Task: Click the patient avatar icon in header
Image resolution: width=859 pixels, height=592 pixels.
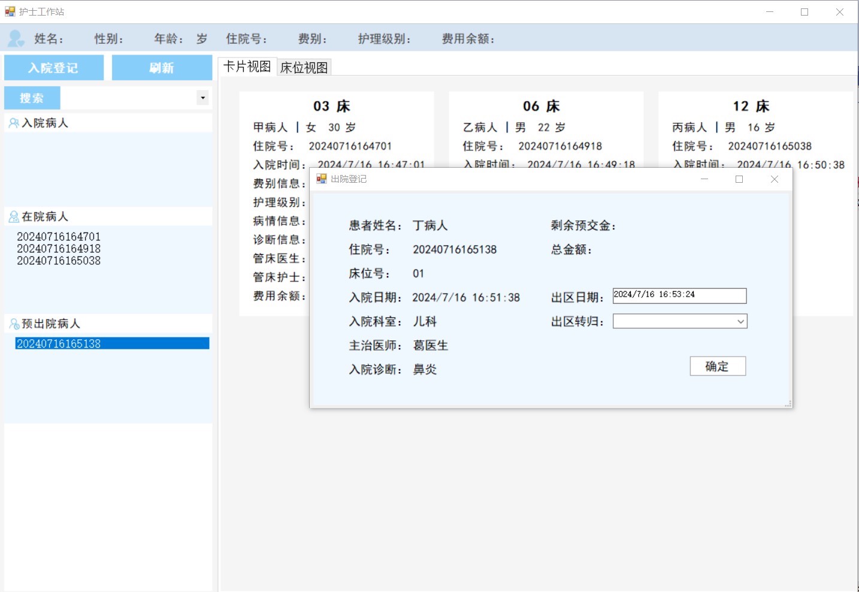Action: tap(16, 39)
